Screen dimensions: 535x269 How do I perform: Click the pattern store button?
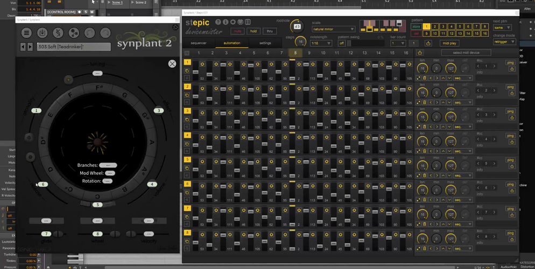pos(416,26)
